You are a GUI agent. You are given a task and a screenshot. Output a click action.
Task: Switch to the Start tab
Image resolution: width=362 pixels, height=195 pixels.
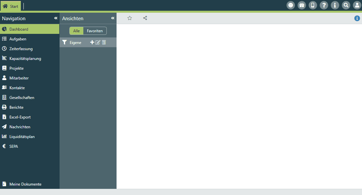click(x=11, y=6)
